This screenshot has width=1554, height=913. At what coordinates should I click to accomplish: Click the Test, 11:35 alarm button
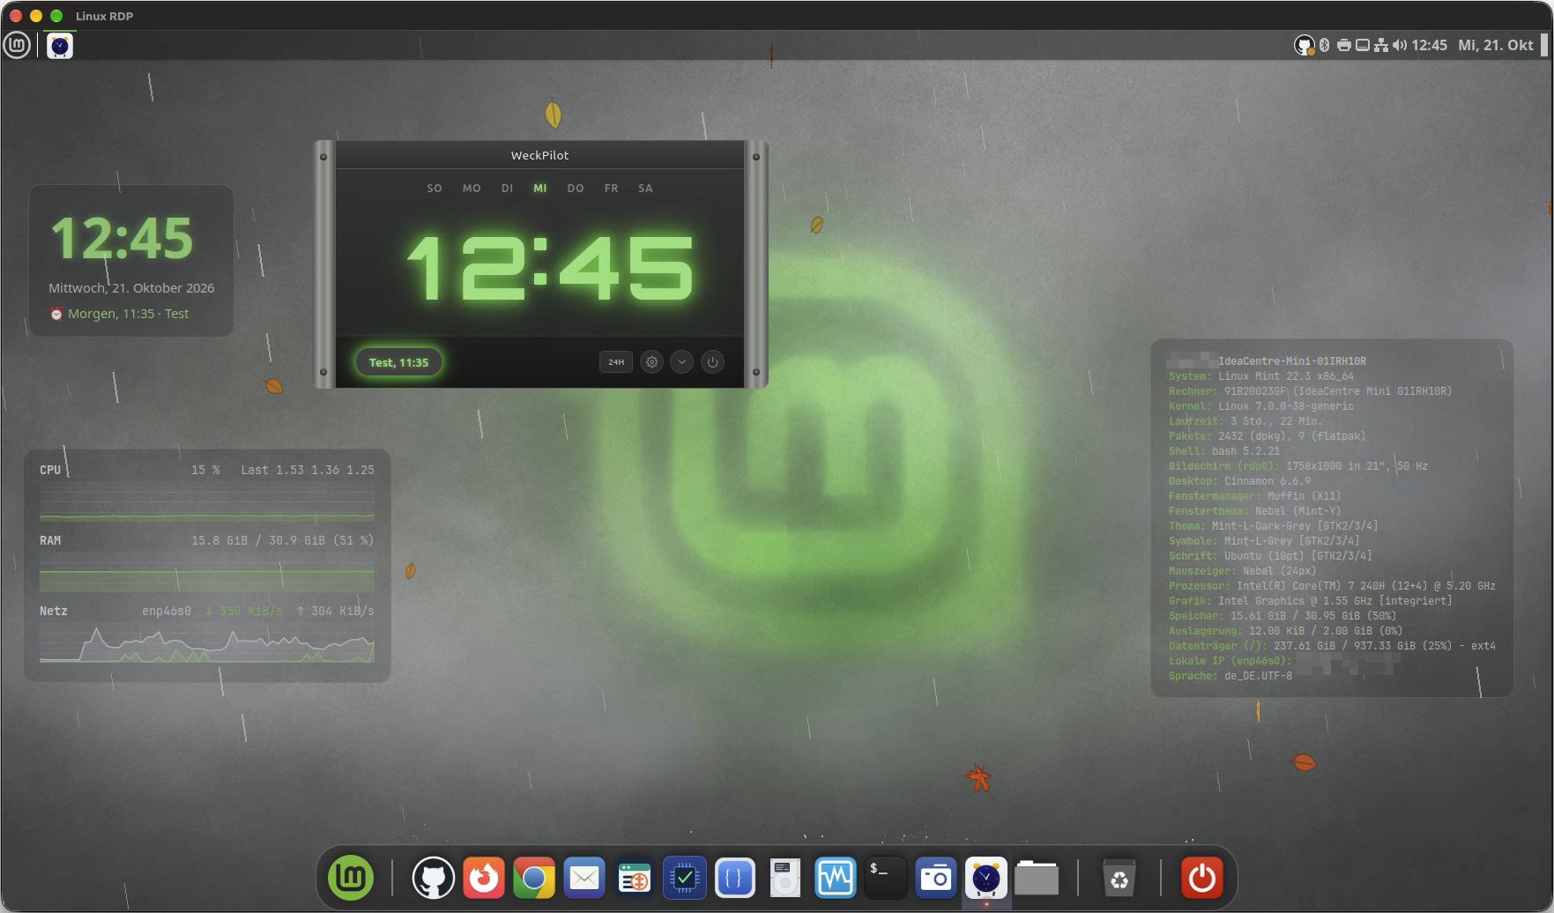click(398, 362)
